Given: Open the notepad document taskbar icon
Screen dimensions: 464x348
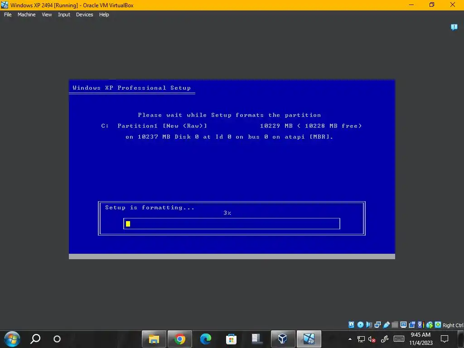Looking at the screenshot, I should tap(256, 339).
